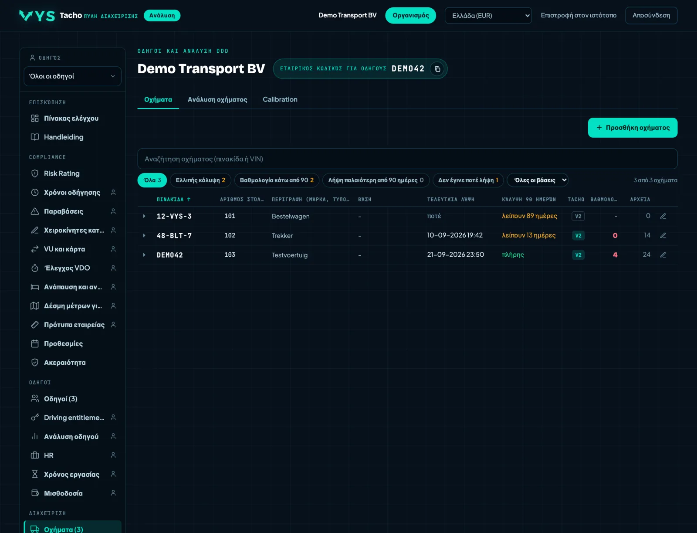Open the 'Όλοι οι οδηγοί' driver dropdown

pos(72,76)
